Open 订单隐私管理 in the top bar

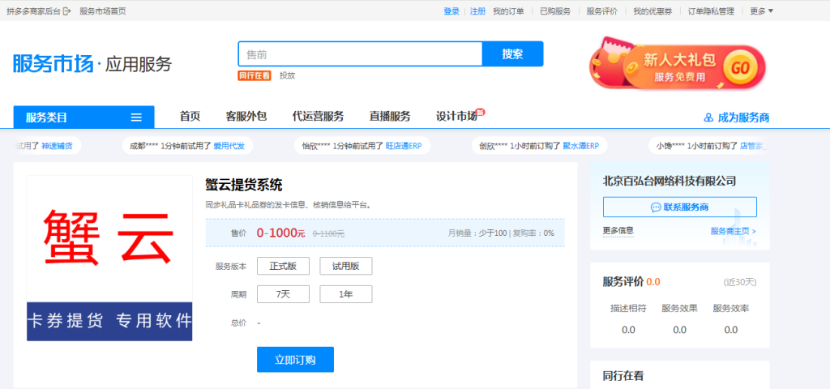711,11
